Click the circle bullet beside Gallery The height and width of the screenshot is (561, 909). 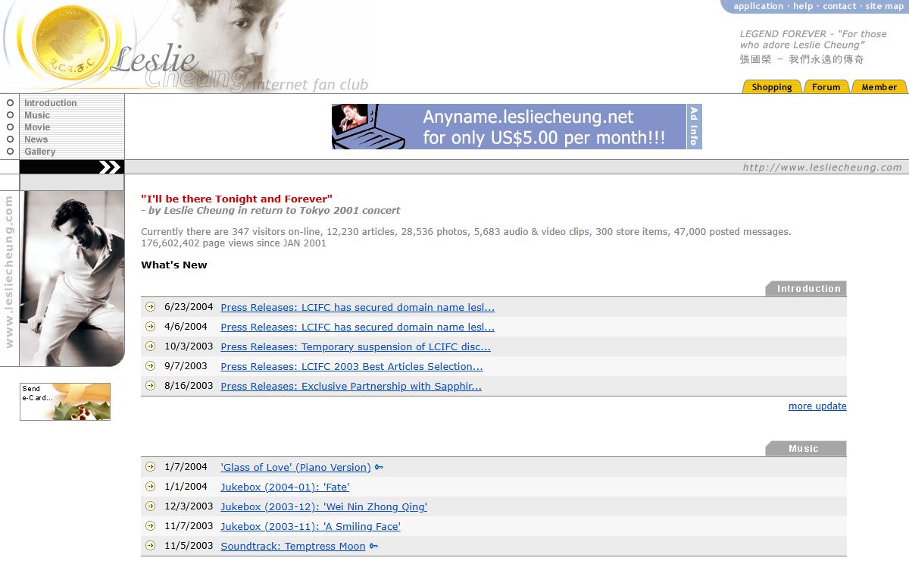pyautogui.click(x=10, y=151)
